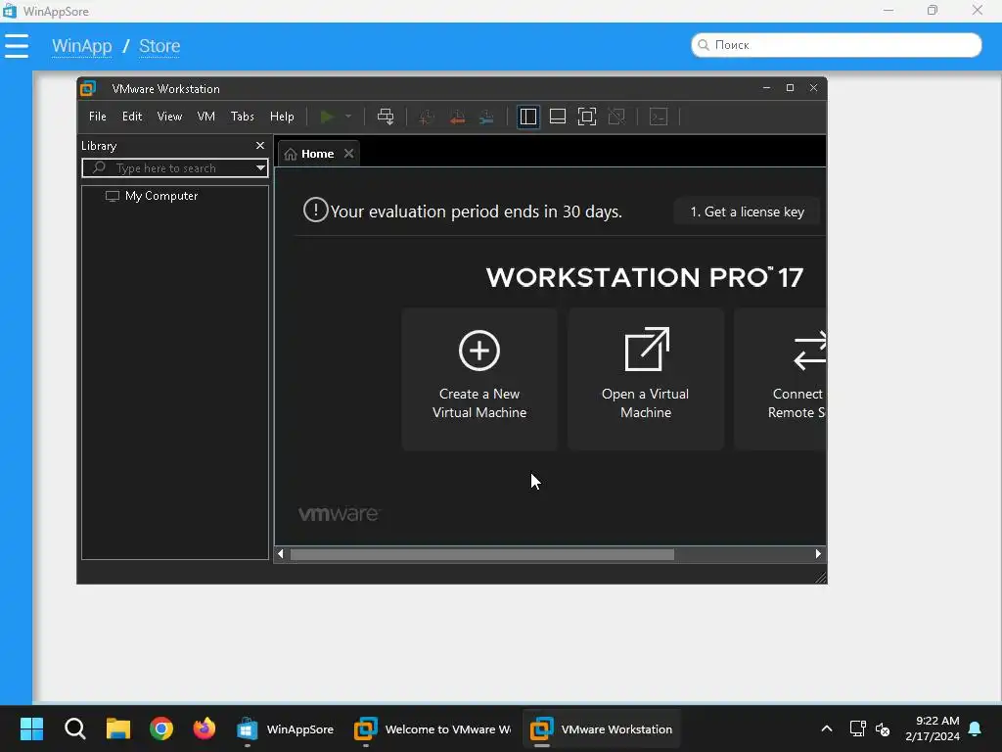Click the horizontal scrollbar right arrow
Image resolution: width=1002 pixels, height=752 pixels.
click(x=818, y=554)
